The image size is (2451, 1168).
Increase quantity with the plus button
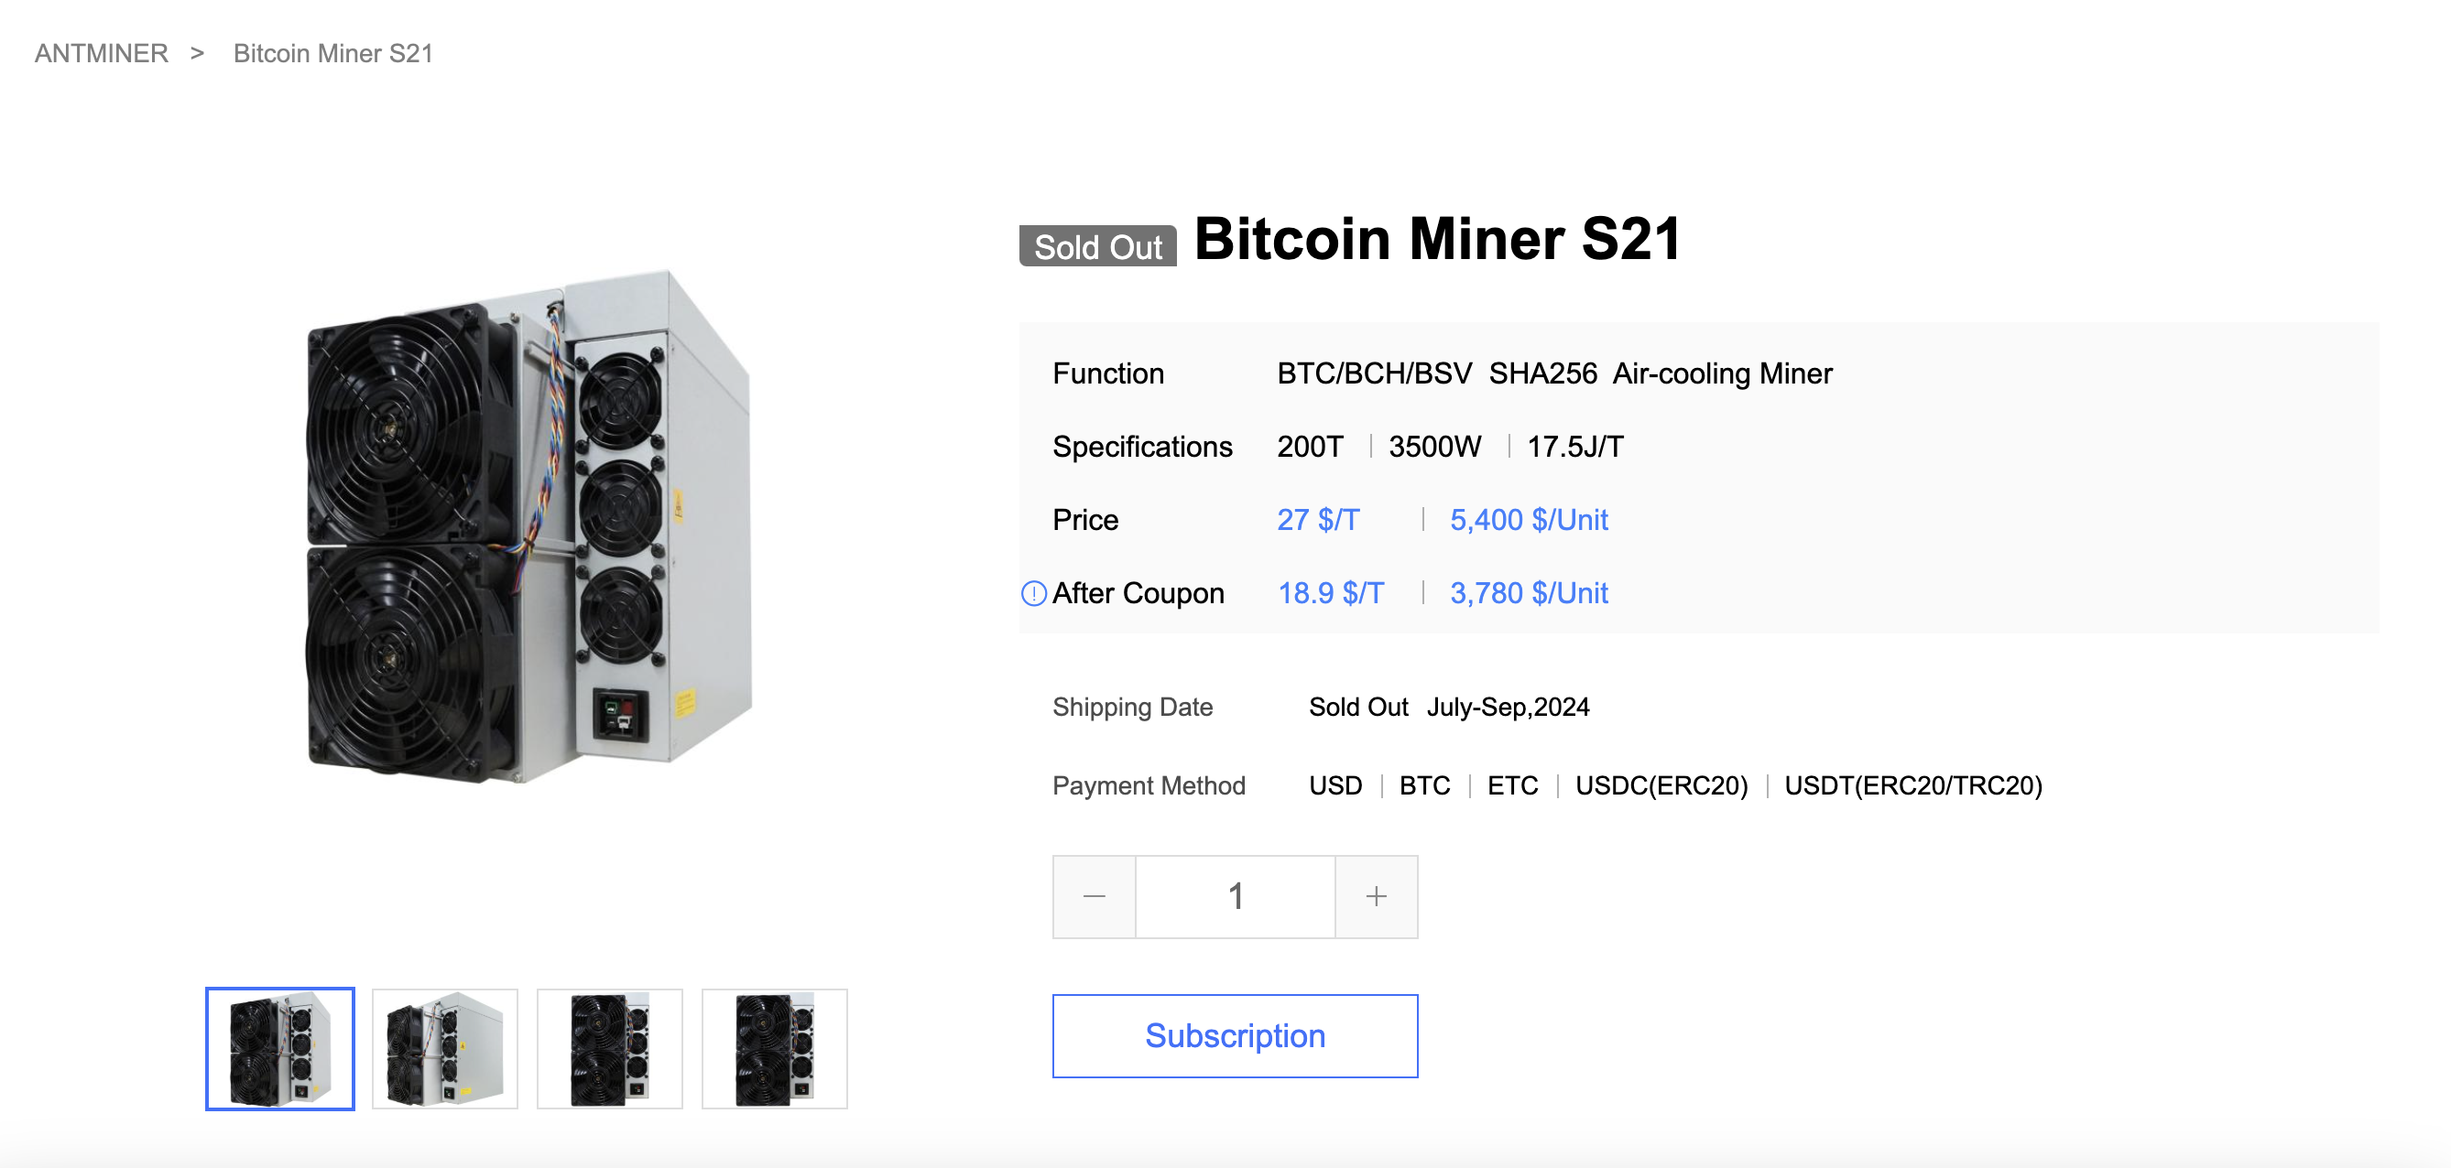(x=1376, y=896)
